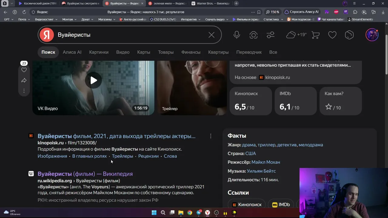
Task: Click the director link Майкл Мохан
Action: pyautogui.click(x=266, y=162)
